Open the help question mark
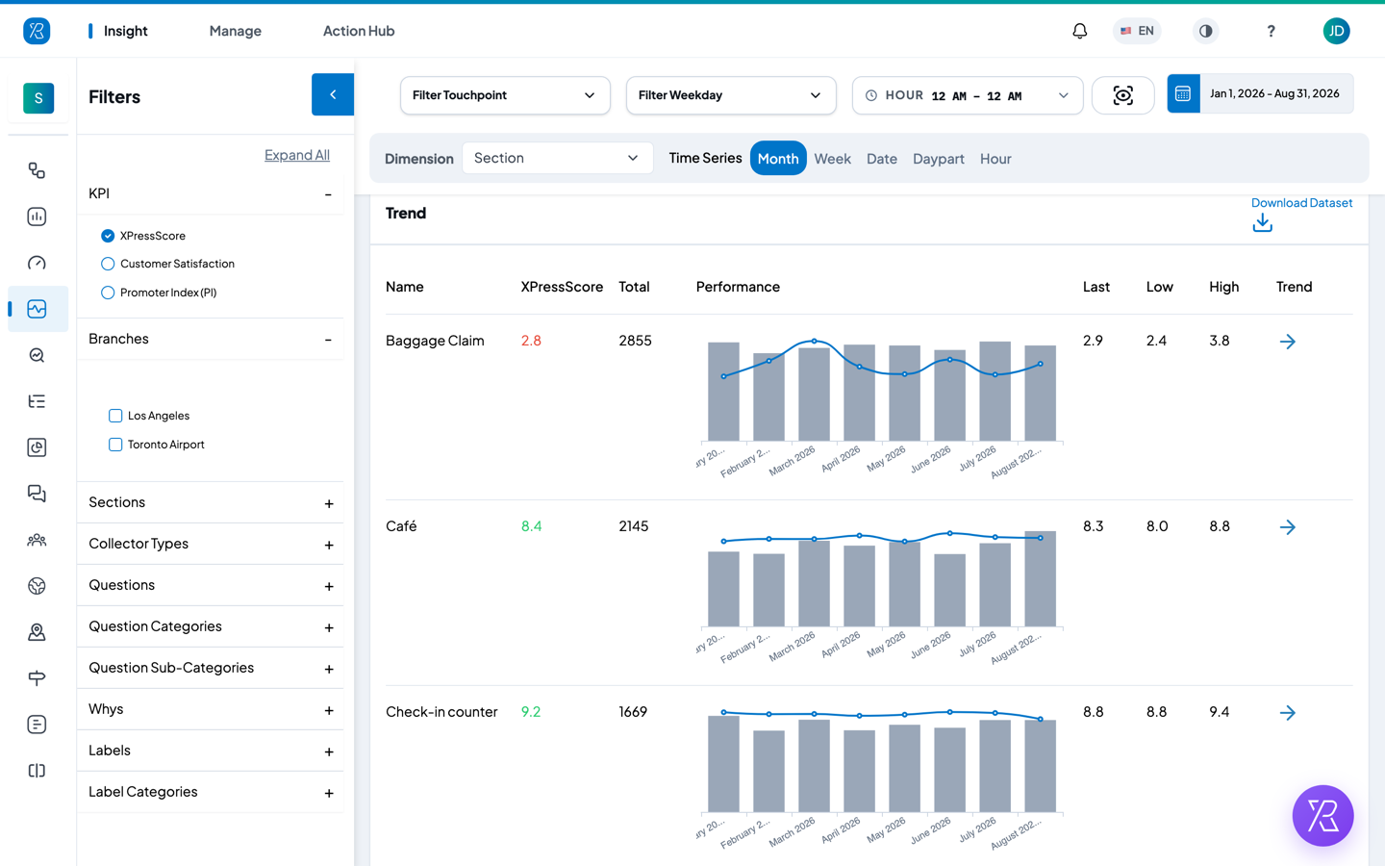The height and width of the screenshot is (866, 1385). (1271, 31)
